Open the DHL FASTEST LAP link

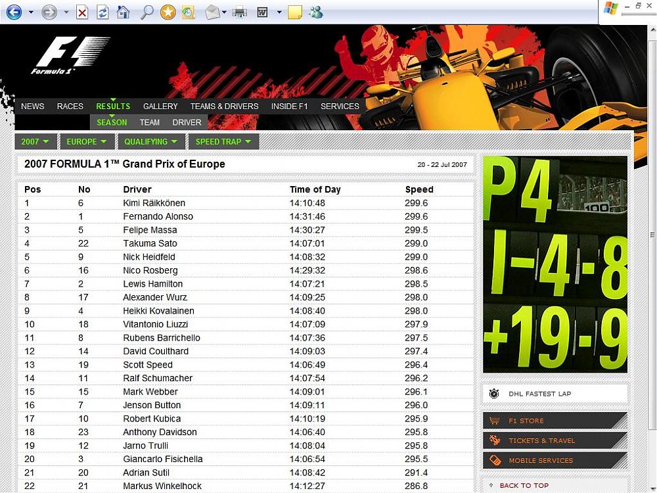pyautogui.click(x=539, y=394)
